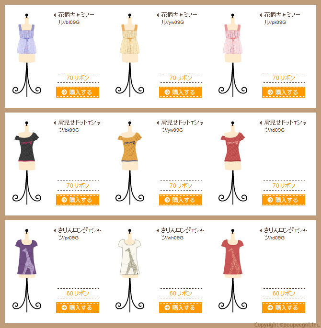Open the きりんロングTシャツ/pr09G item title
The width and height of the screenshot is (321, 328).
coord(80,234)
